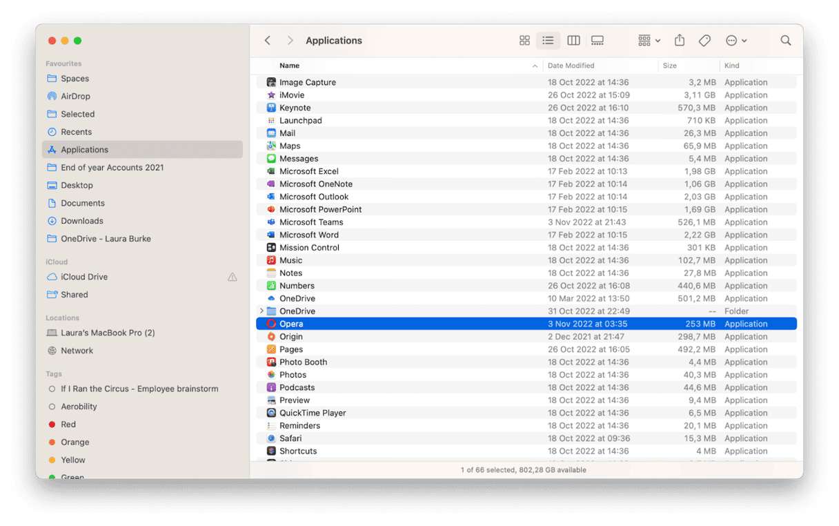The height and width of the screenshot is (526, 839).
Task: Click the iCloud Drive sync warning icon
Action: [233, 276]
